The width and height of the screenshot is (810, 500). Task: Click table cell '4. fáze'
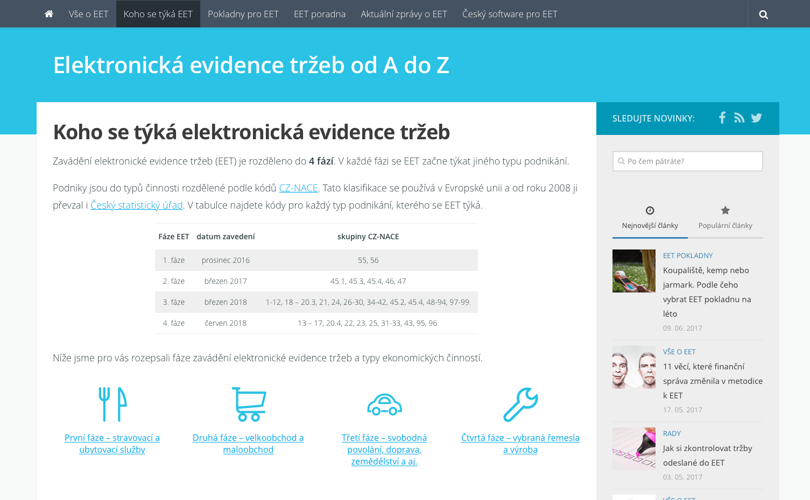tap(174, 323)
